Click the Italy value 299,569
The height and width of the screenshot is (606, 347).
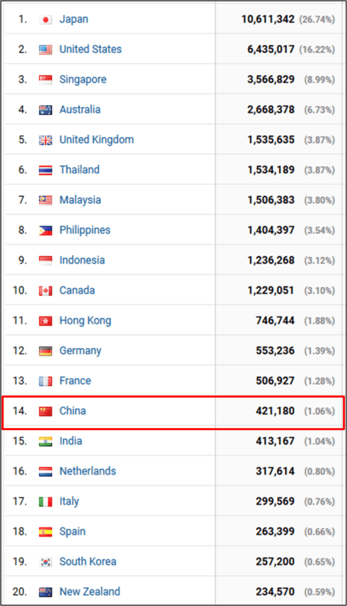coord(275,502)
